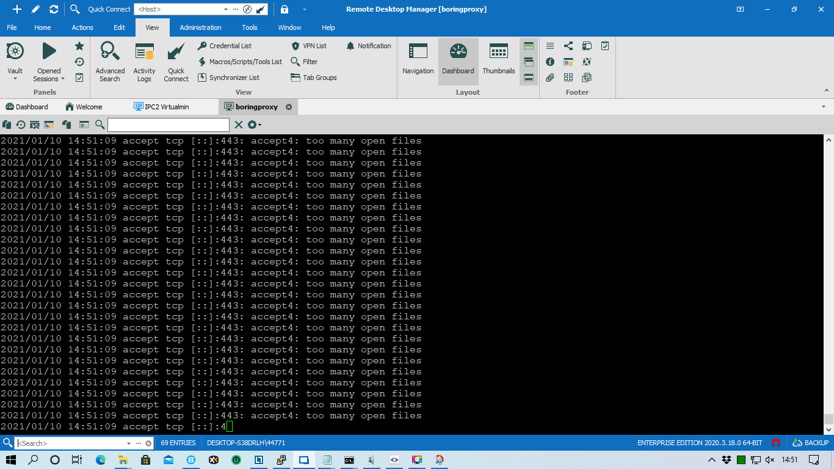Open the Advanced Search panel
The width and height of the screenshot is (834, 469).
110,60
